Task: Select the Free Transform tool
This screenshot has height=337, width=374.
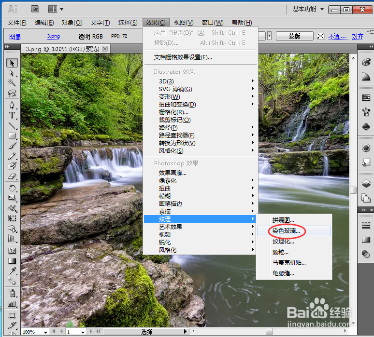Action: coord(12,218)
